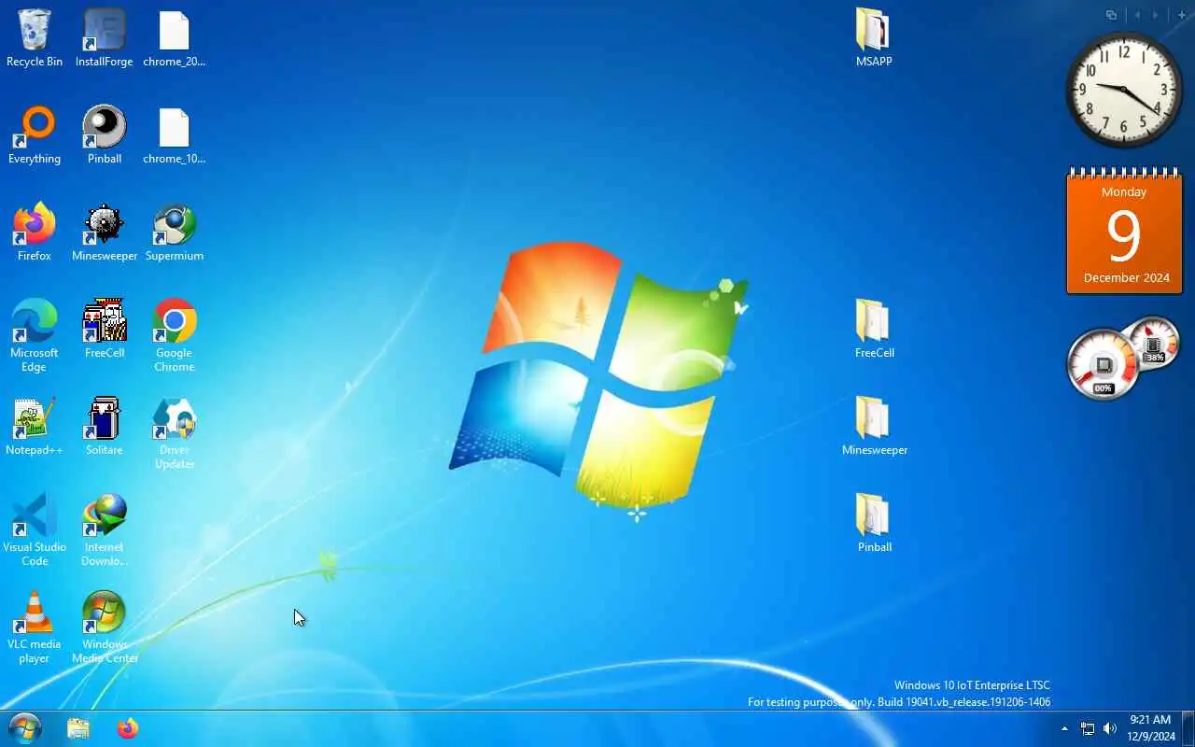Open the taskbar clock showing 9:21 AM

tap(1150, 728)
